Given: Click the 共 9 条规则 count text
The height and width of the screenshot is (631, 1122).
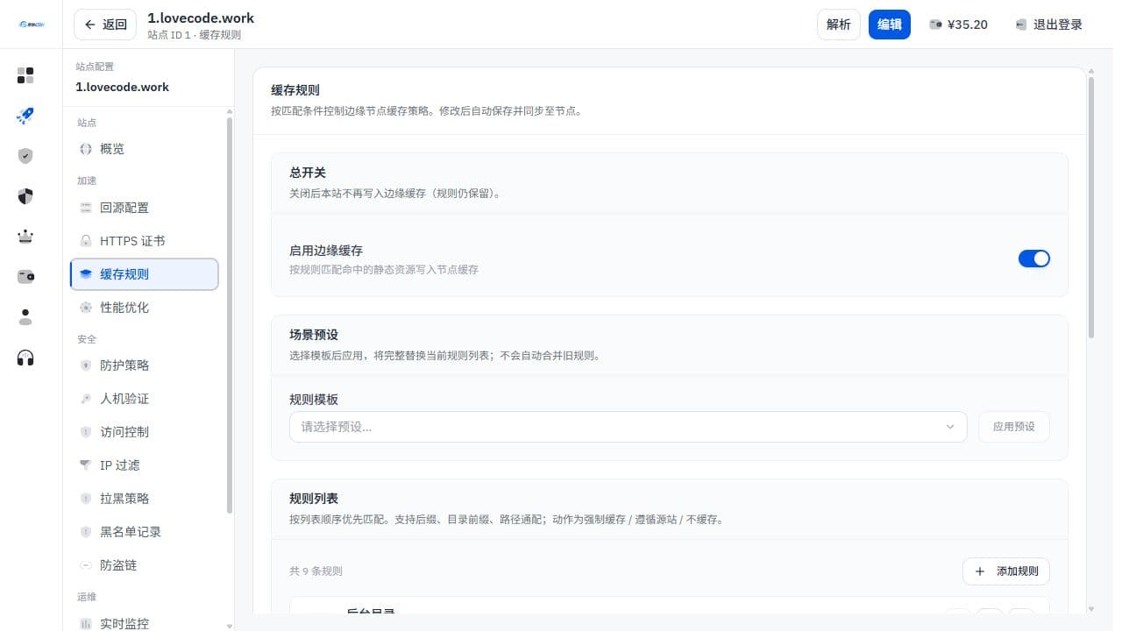Looking at the screenshot, I should tap(316, 571).
